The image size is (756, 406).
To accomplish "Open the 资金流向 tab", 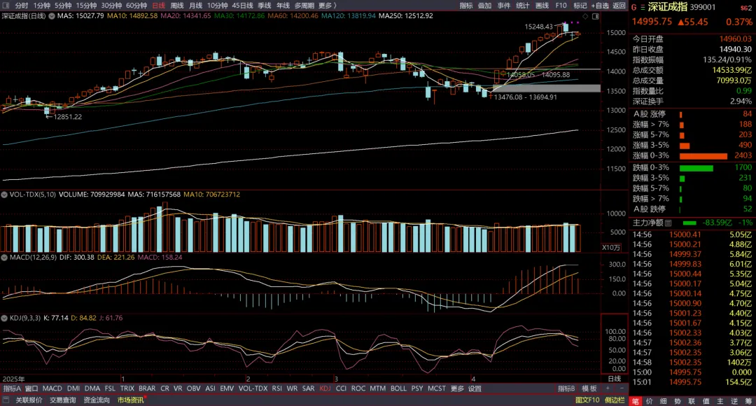I will (97, 400).
